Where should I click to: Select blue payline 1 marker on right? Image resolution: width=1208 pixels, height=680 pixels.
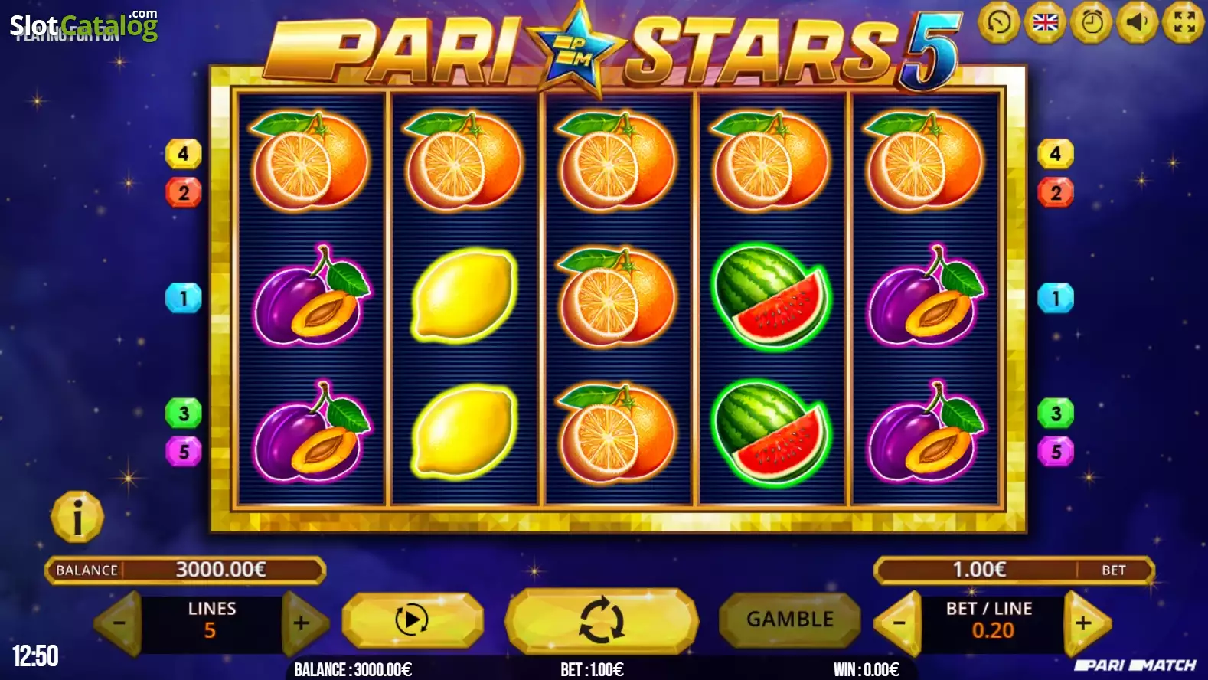click(1056, 298)
